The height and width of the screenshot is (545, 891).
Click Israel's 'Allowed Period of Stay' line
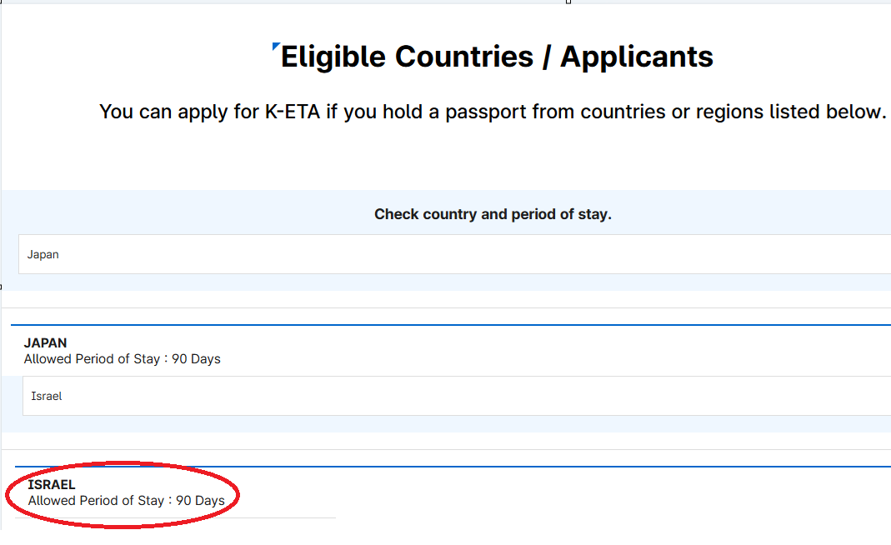tap(126, 501)
